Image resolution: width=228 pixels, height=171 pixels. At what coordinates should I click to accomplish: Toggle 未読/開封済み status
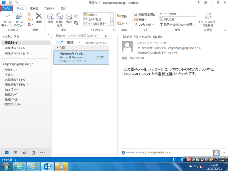[145, 15]
